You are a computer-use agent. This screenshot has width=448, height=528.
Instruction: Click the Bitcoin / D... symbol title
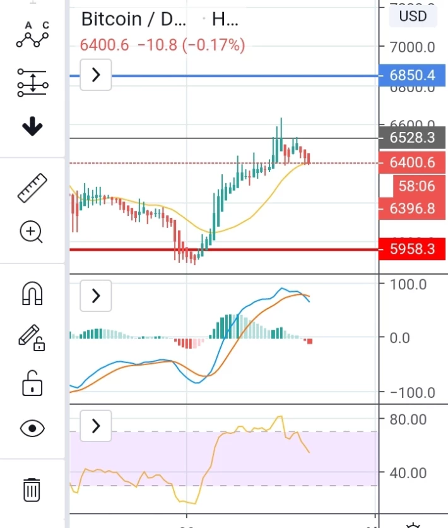[134, 19]
